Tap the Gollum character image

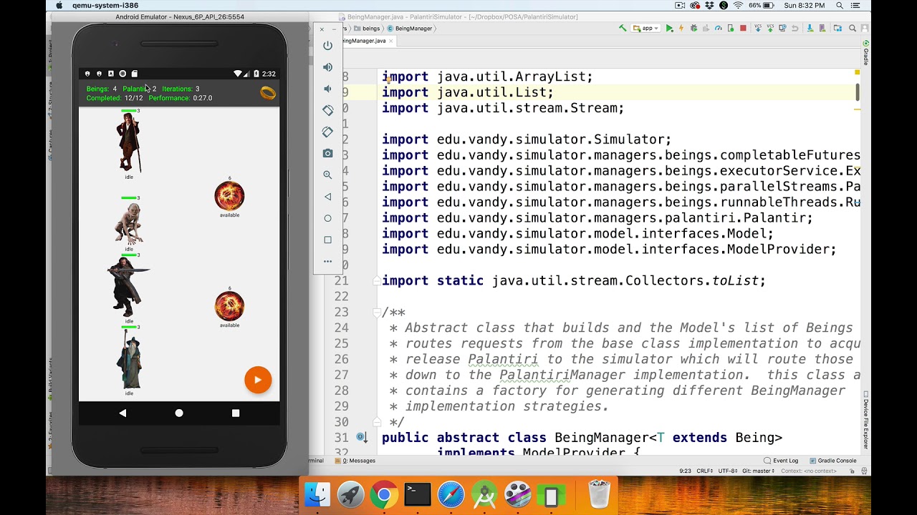pos(129,224)
